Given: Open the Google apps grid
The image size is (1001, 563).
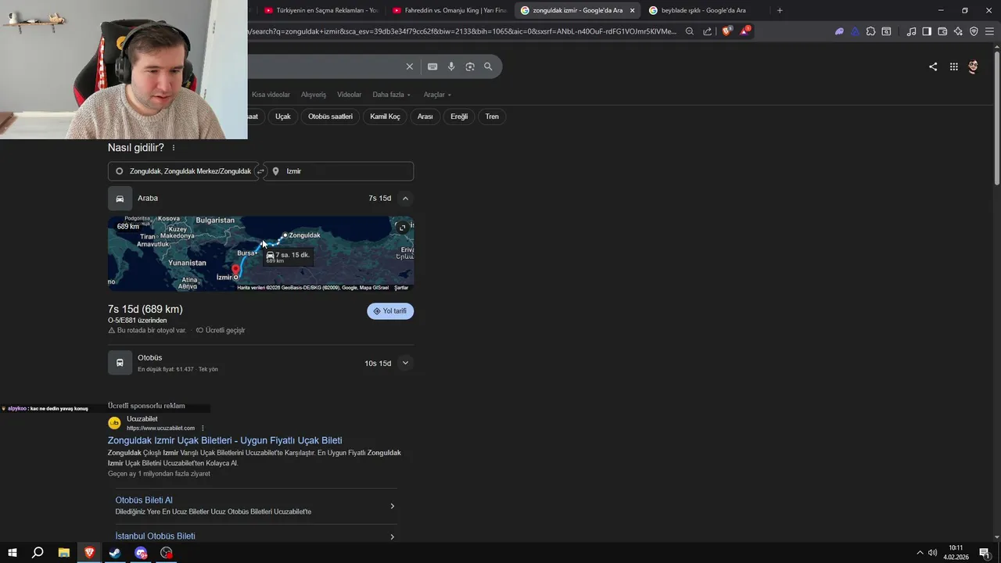Looking at the screenshot, I should click(x=954, y=66).
